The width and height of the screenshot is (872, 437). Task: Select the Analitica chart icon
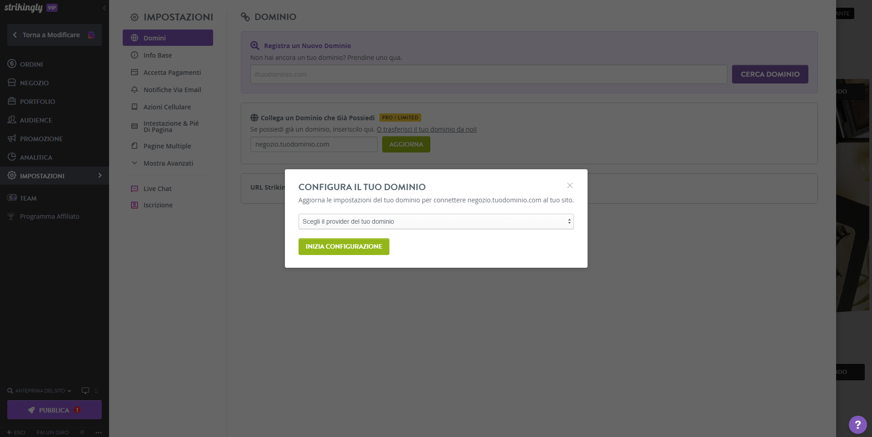(x=12, y=157)
